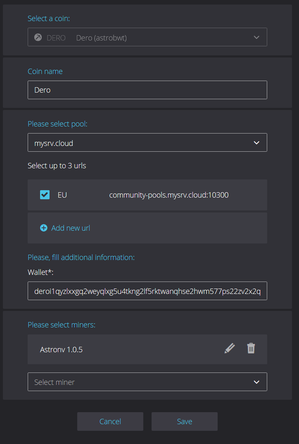Click the DERO coin logo icon
Image resolution: width=299 pixels, height=444 pixels.
[x=38, y=37]
